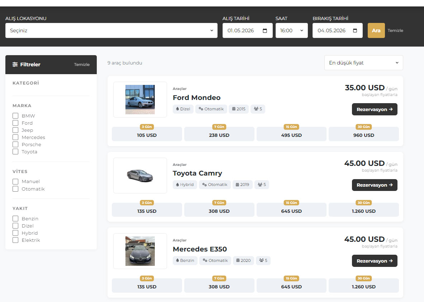Check the Jeep brand filter
424x302 pixels.
[x=15, y=130]
